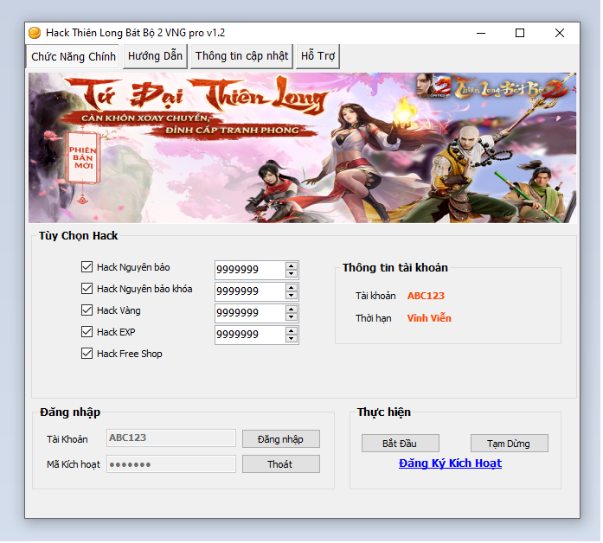Click the Mã Kích hoạt input field

[170, 464]
